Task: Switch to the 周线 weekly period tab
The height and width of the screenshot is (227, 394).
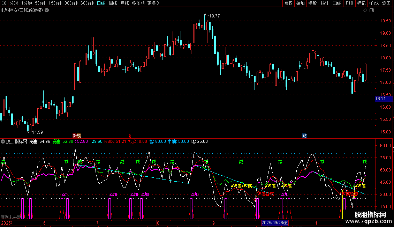Action: (113, 3)
